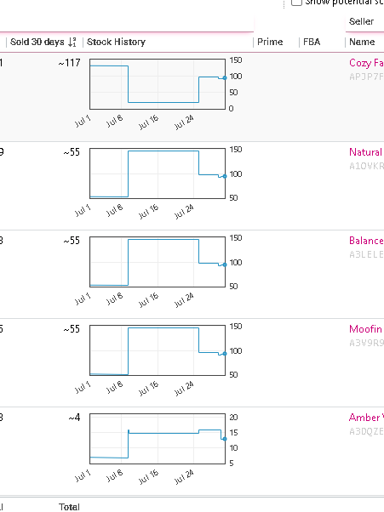384x512 pixels.
Task: Click the Prime column header
Action: 270,43
